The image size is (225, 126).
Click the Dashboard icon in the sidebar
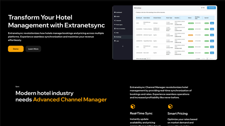coord(115,12)
